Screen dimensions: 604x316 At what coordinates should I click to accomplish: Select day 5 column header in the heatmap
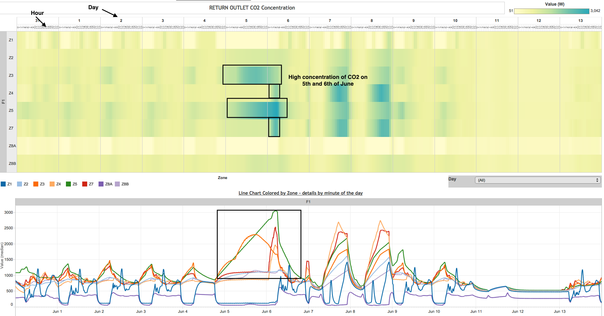(x=246, y=21)
